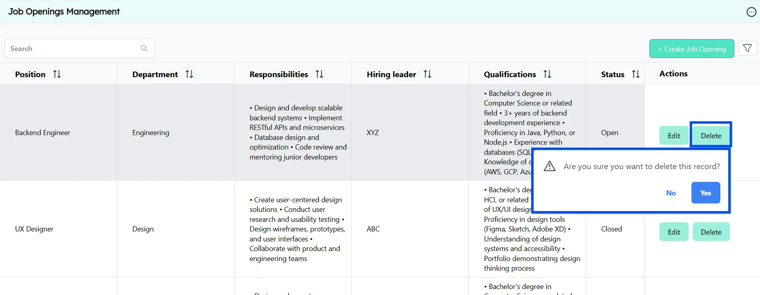Viewport: 760px width, 295px height.
Task: Cancel deletion by clicking No
Action: (x=671, y=193)
